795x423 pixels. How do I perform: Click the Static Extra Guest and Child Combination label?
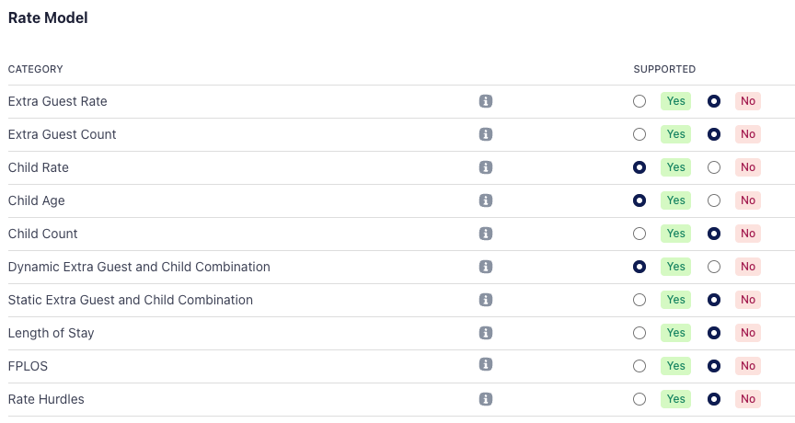pos(131,300)
